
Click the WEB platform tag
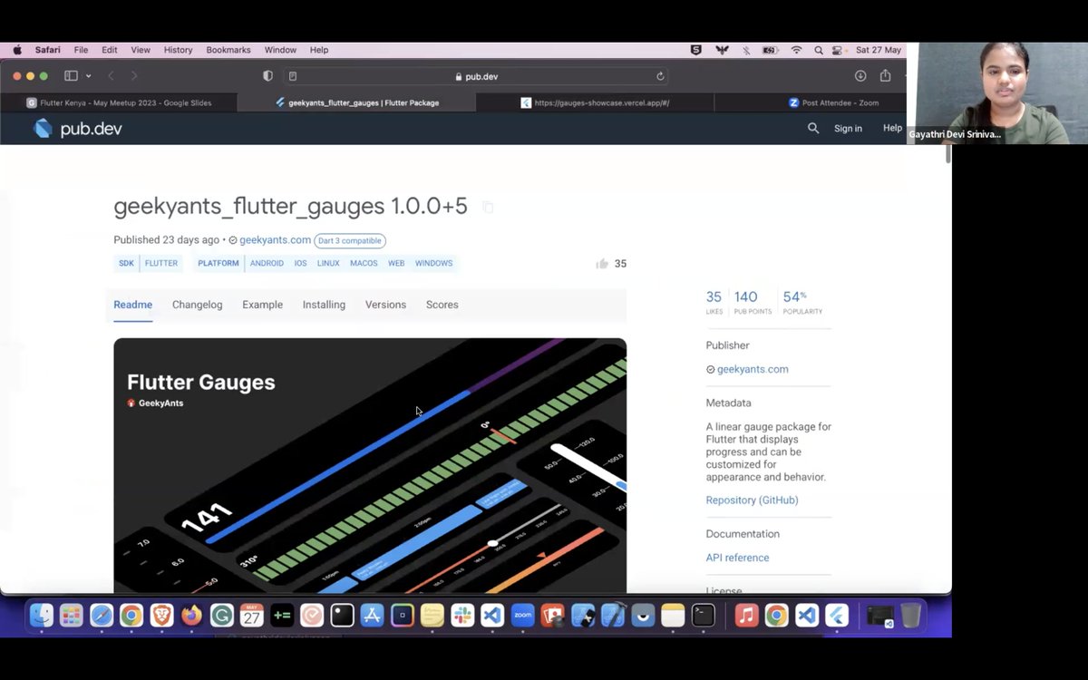click(396, 264)
